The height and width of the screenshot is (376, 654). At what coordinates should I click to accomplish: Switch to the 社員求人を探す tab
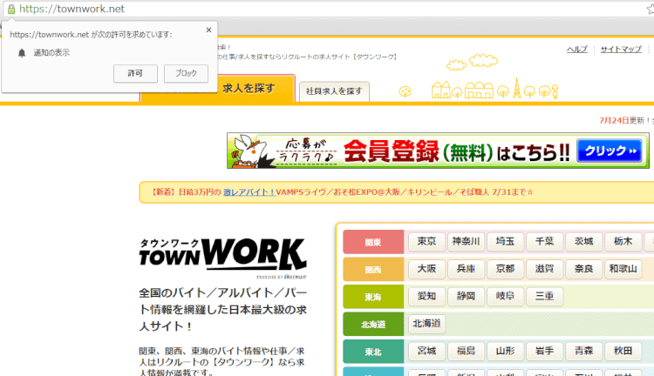point(334,91)
